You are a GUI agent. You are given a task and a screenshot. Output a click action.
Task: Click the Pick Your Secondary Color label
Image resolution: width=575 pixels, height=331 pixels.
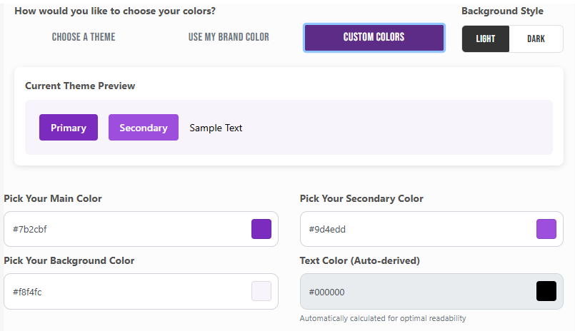[361, 198]
